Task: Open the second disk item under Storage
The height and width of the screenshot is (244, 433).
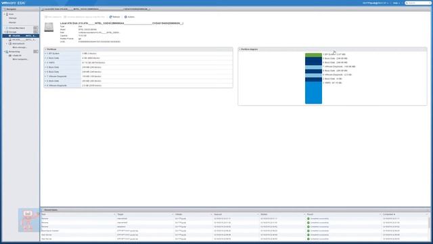Action: click(22, 39)
